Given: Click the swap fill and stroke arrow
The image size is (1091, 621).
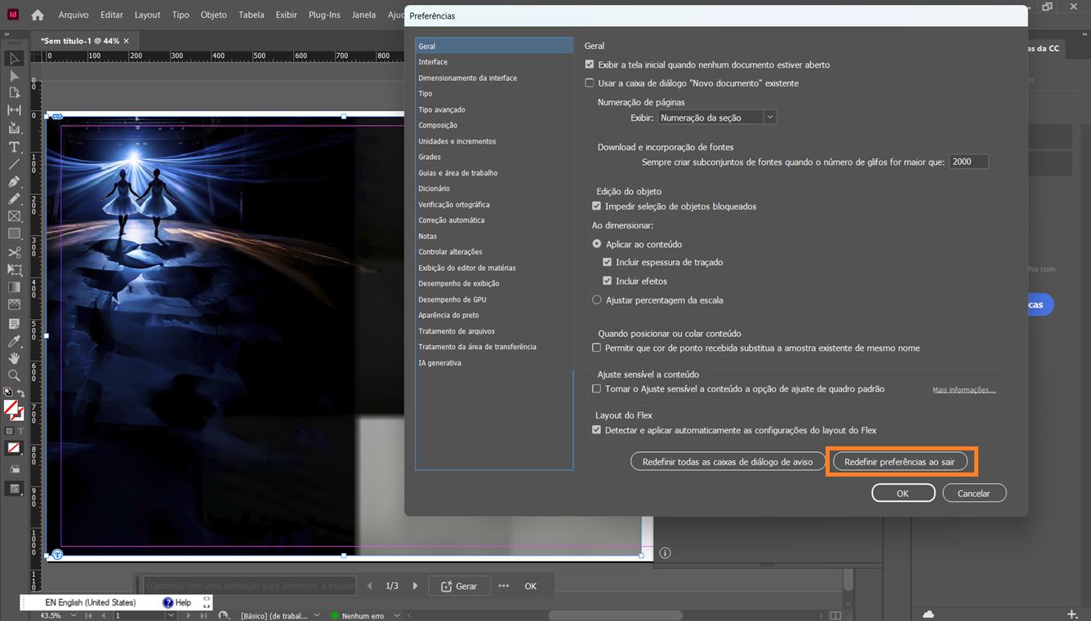Looking at the screenshot, I should 20,393.
